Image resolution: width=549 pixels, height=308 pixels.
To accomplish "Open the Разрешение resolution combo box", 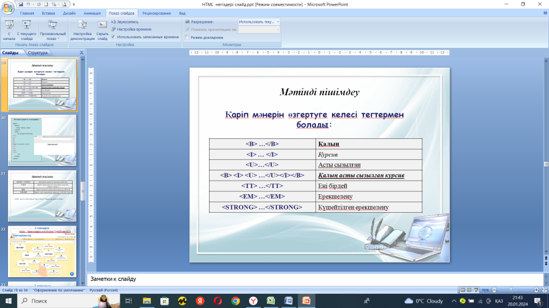I will click(259, 22).
